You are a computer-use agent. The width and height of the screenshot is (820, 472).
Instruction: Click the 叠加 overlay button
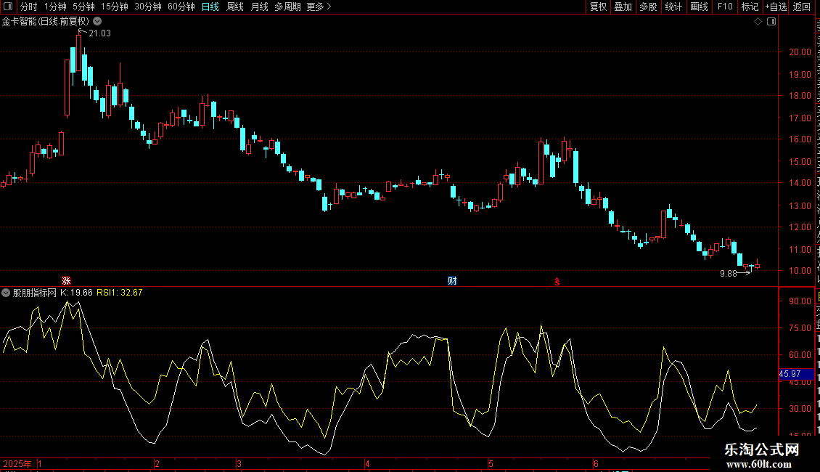(623, 7)
